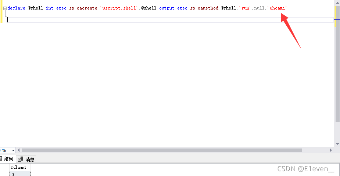Screen dimensions: 340x176
Task: Click the vertical scrollbar down arrow
Action: pyautogui.click(x=337, y=144)
